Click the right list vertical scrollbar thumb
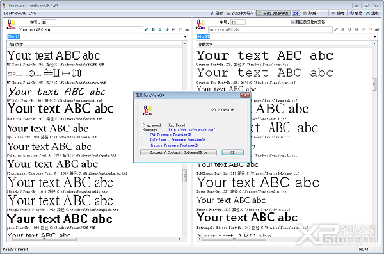 tap(374, 84)
